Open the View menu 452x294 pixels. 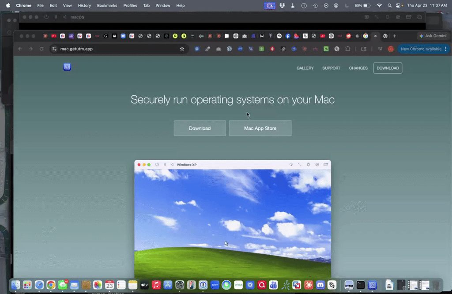point(67,5)
